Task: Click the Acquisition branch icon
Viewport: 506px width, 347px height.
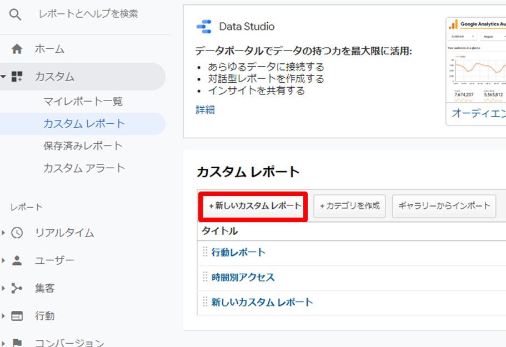Action: pyautogui.click(x=17, y=288)
